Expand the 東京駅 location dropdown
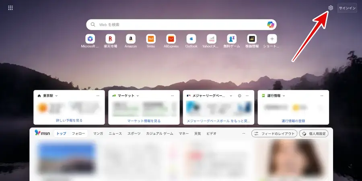362x181 pixels. tap(57, 96)
